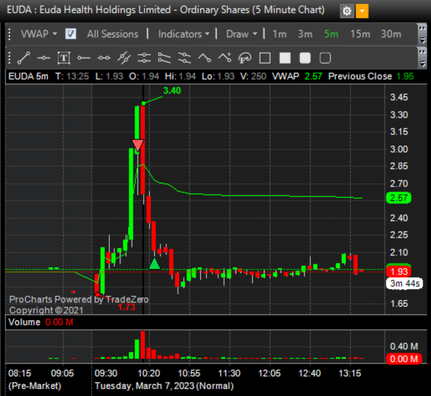Select the polyline drawing tool
This screenshot has width=431, height=396.
[204, 58]
